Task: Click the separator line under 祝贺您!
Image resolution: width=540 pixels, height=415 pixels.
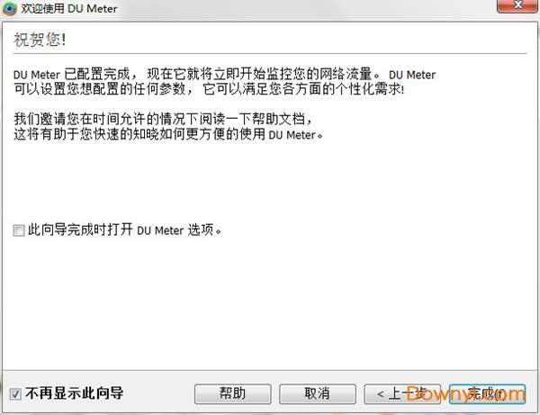Action: point(270,54)
